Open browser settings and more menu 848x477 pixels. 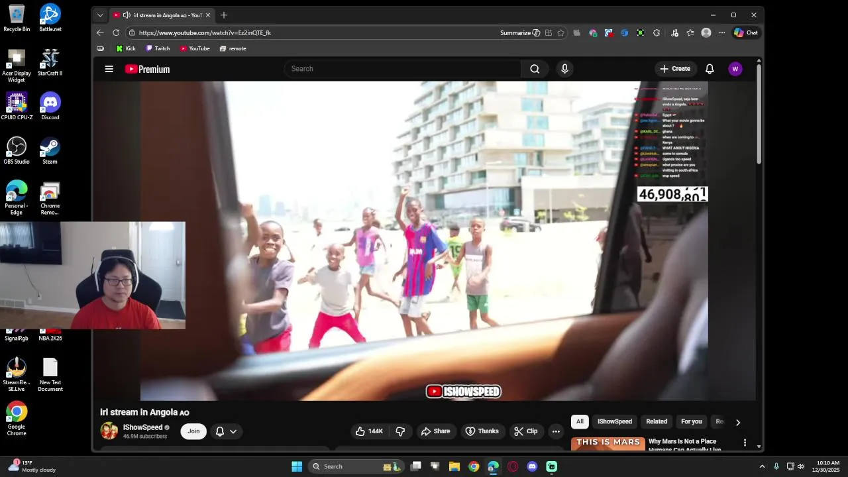722,32
